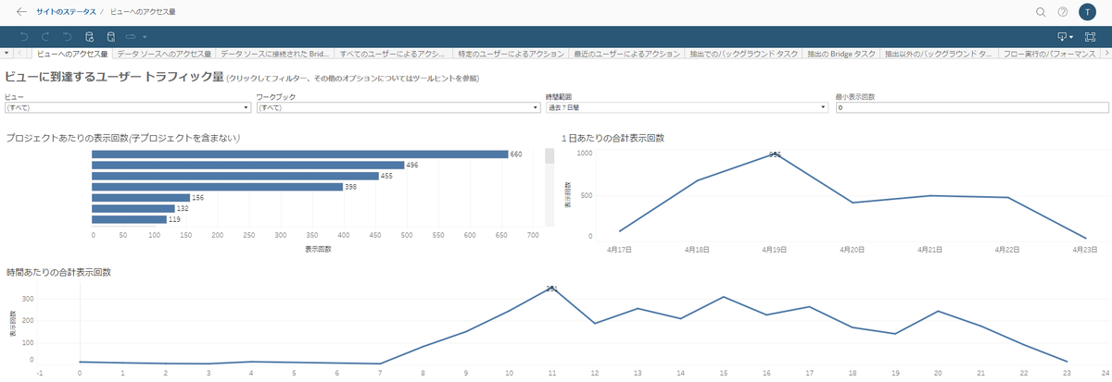
Task: Click the Revert toolbar icon
Action: pos(67,37)
